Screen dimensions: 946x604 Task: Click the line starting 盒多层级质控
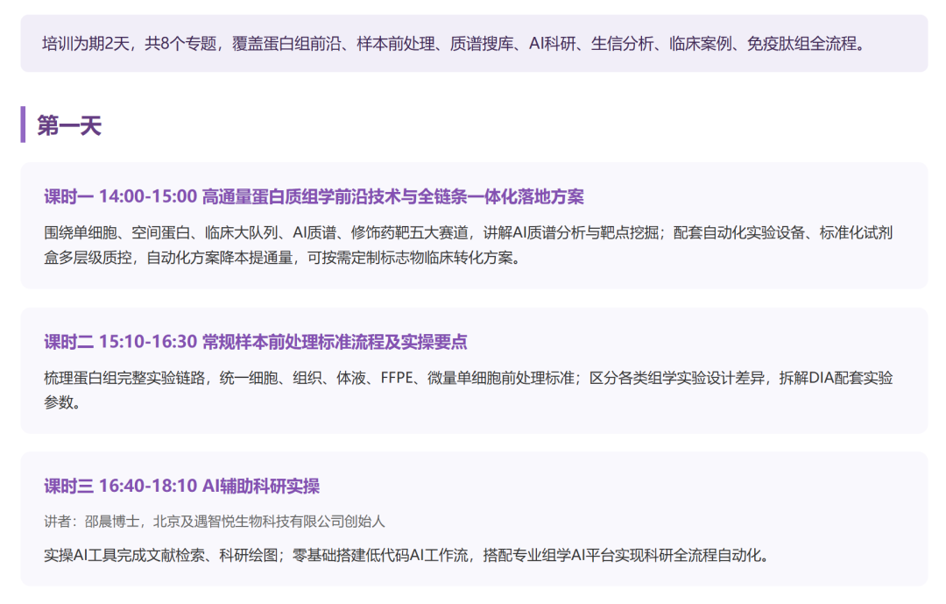pos(284,258)
